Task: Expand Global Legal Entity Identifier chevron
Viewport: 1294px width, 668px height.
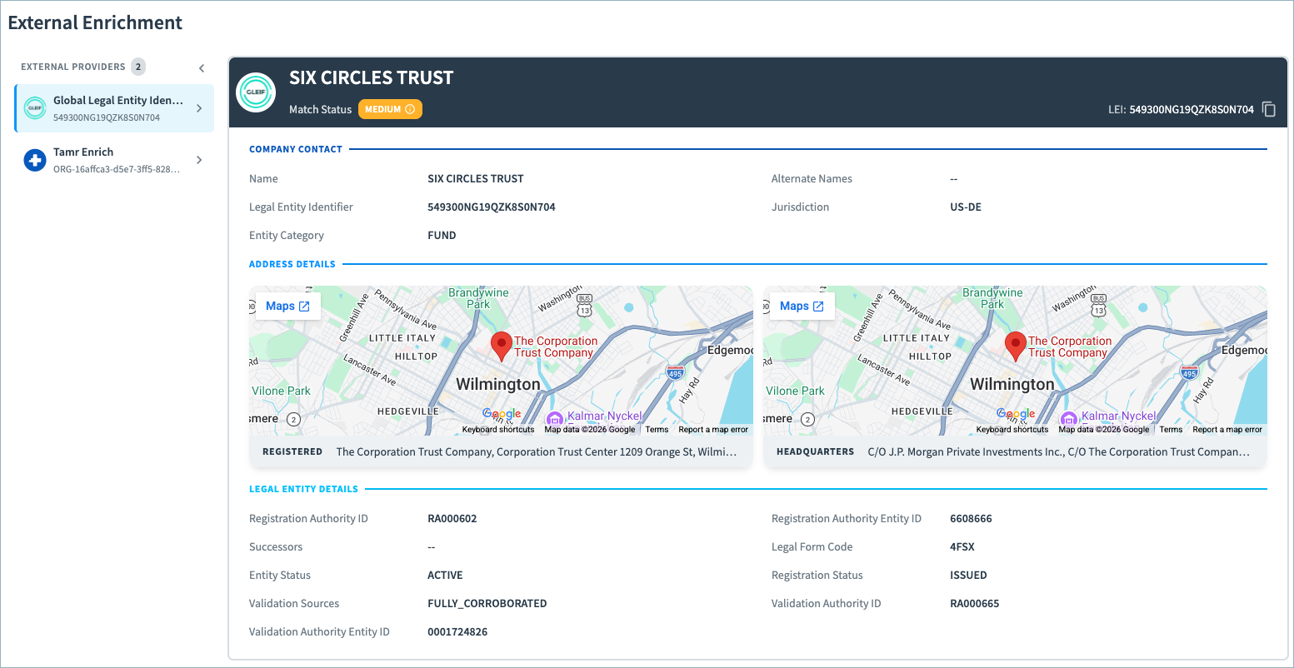Action: pyautogui.click(x=199, y=108)
